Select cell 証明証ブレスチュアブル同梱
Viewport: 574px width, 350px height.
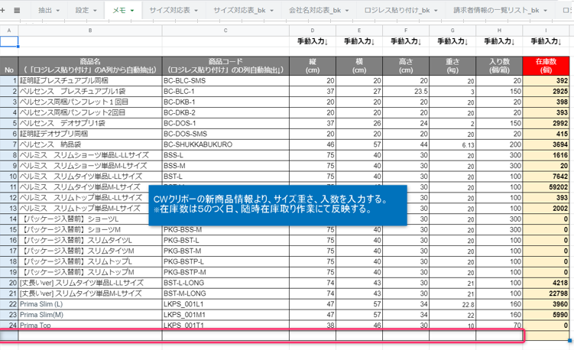pos(90,80)
